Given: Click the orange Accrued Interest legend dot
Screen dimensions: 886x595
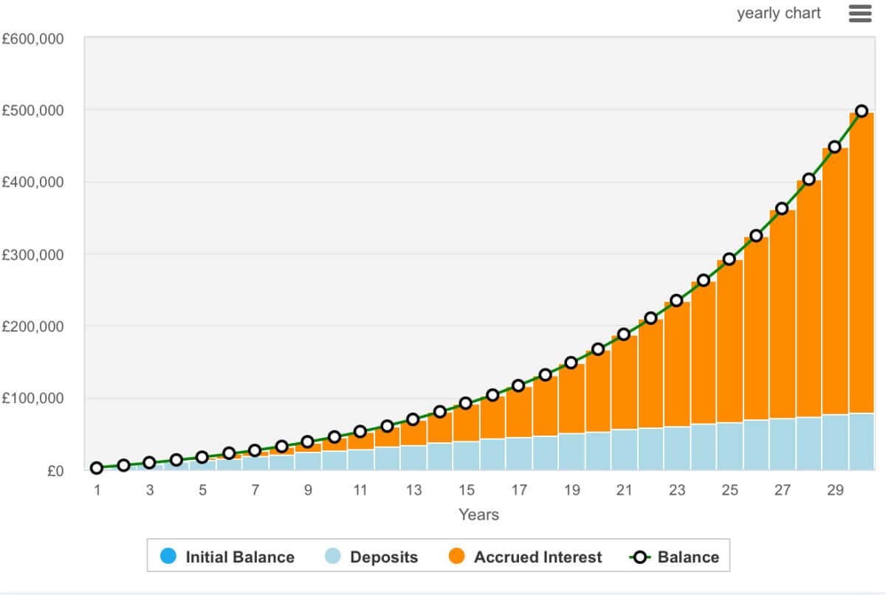Looking at the screenshot, I should (x=457, y=557).
